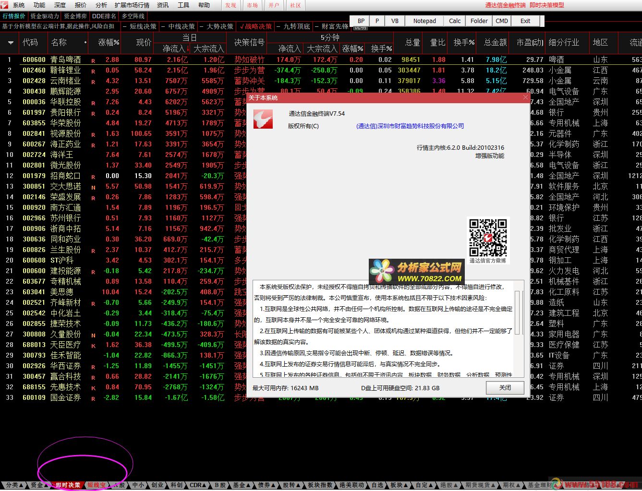The height and width of the screenshot is (491, 642).
Task: Open the 系统 menu
Action: (x=19, y=5)
